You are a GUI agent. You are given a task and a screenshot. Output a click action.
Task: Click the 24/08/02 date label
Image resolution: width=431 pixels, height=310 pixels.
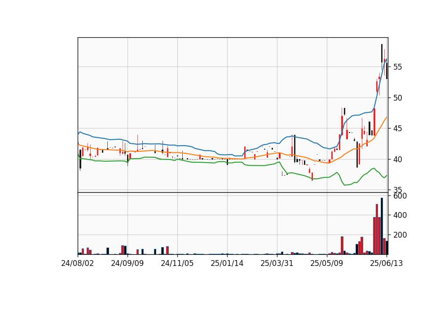click(x=78, y=264)
